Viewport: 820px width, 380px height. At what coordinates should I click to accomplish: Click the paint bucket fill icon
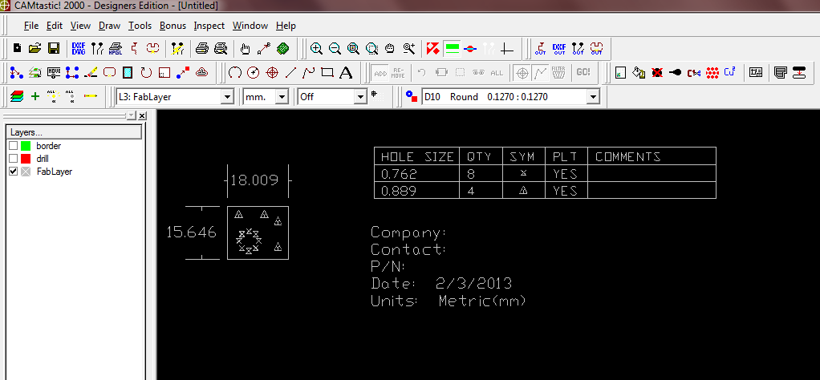pos(639,73)
